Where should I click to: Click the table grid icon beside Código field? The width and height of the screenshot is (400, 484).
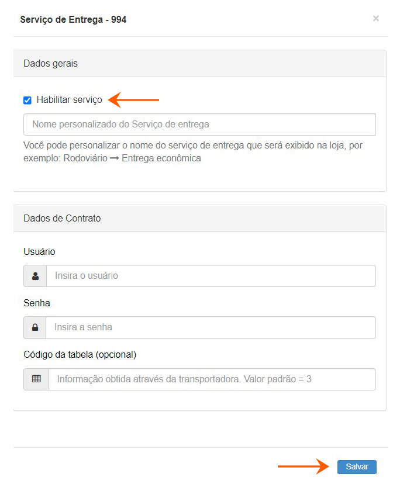pos(36,379)
